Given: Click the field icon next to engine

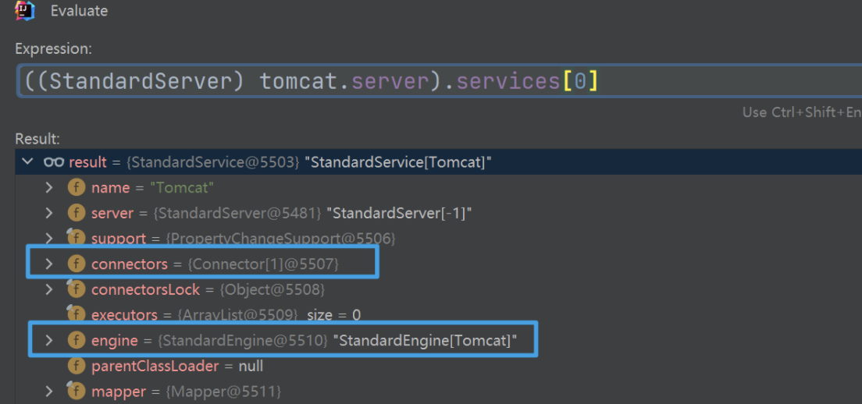Looking at the screenshot, I should click(77, 340).
